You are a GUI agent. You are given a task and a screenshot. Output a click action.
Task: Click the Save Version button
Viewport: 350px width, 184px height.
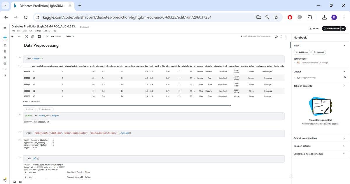click(331, 29)
